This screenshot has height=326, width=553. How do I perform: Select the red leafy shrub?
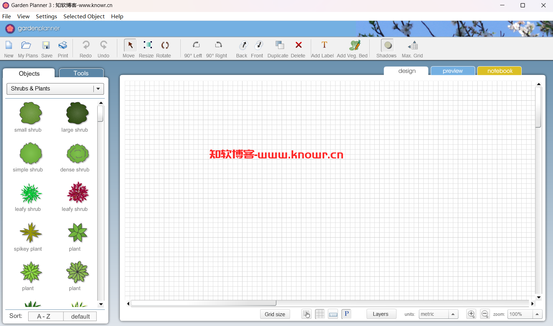point(78,193)
